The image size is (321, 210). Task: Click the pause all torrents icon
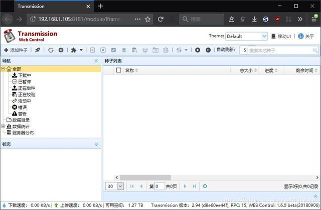tap(208, 50)
